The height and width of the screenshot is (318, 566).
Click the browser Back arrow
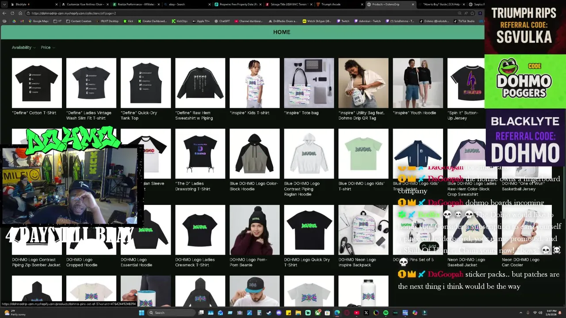click(4, 13)
